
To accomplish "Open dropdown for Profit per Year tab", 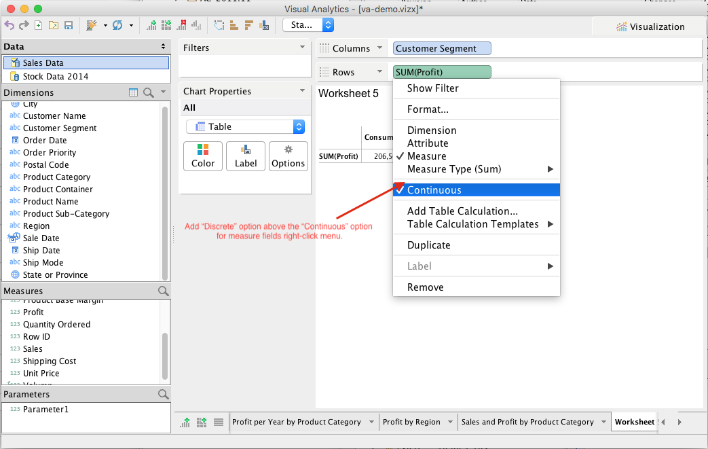I will 371,422.
